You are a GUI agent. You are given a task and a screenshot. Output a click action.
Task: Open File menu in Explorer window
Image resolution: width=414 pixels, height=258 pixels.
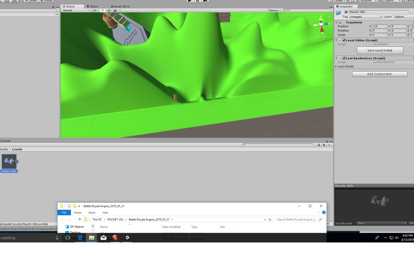(64, 213)
